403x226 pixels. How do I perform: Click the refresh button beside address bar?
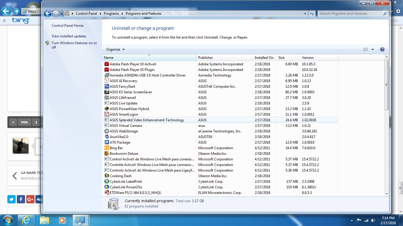pyautogui.click(x=312, y=14)
